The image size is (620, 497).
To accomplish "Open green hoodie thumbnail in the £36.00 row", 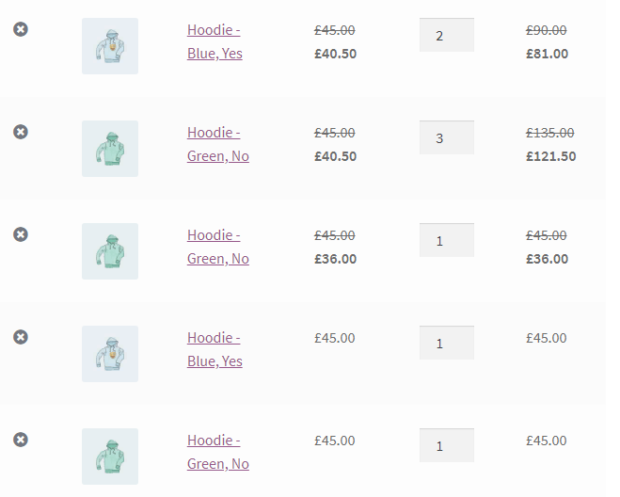I will (x=110, y=251).
